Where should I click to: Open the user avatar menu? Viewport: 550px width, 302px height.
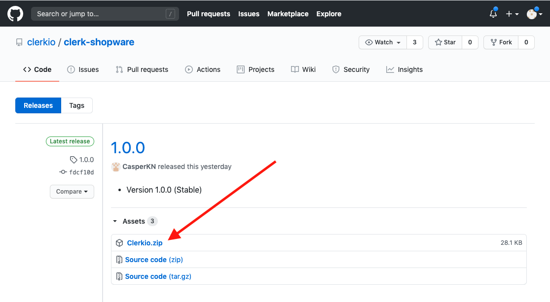534,14
